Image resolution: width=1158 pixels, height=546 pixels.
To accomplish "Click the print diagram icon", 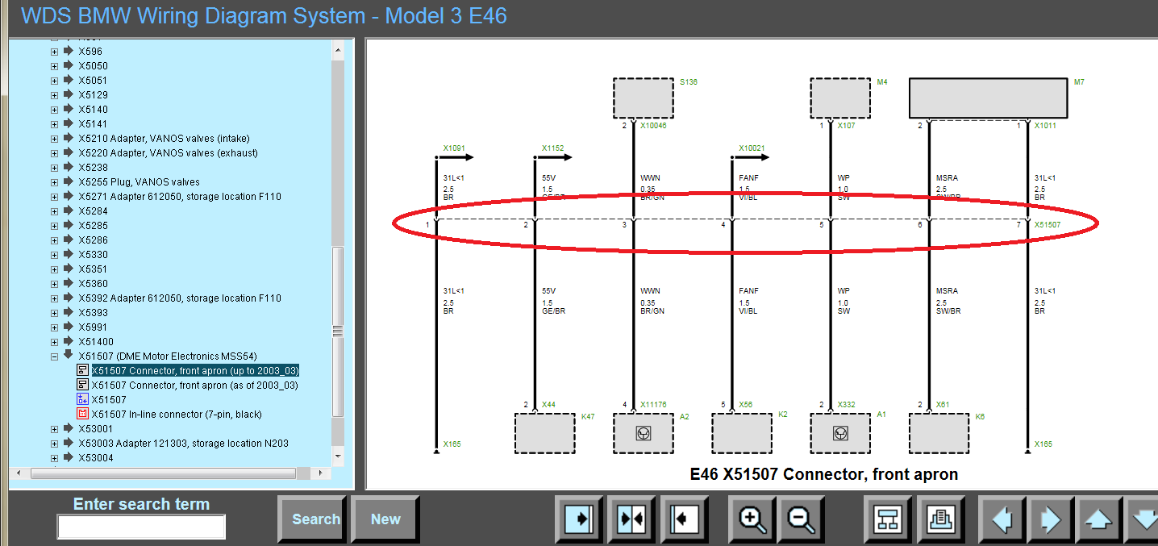I will tap(937, 519).
